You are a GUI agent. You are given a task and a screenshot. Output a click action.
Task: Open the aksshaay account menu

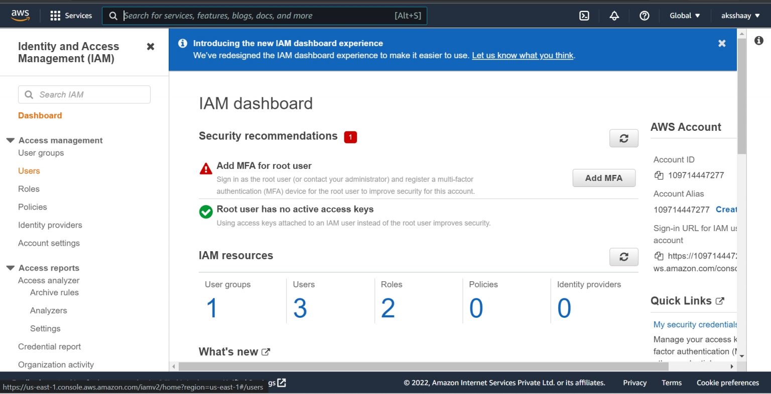740,16
